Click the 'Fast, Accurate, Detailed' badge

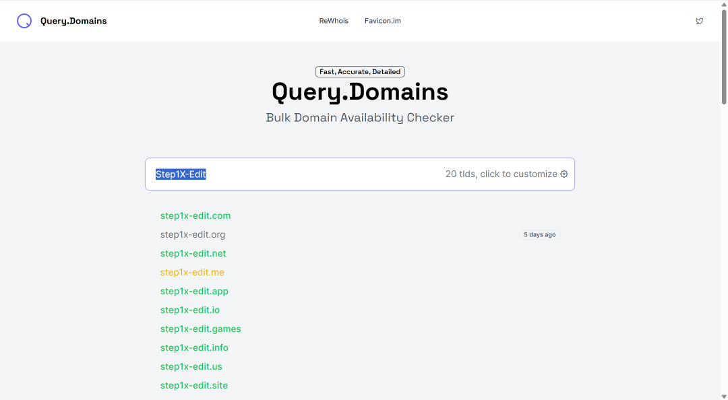pyautogui.click(x=360, y=72)
